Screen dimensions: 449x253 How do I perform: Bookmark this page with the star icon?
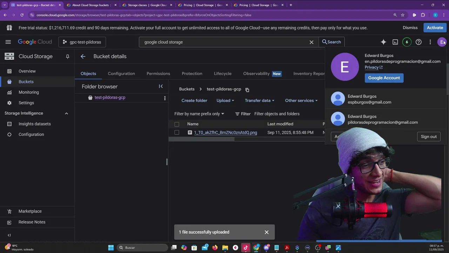403,15
